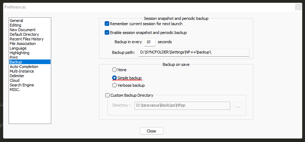Click the browse "..." directory button
Screen dimensions: 305x142
(x=238, y=106)
